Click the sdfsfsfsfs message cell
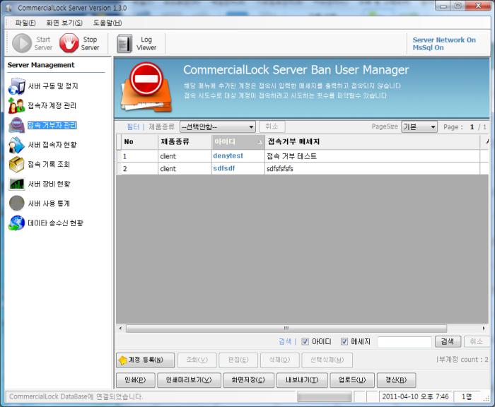The height and width of the screenshot is (407, 495). coord(373,169)
